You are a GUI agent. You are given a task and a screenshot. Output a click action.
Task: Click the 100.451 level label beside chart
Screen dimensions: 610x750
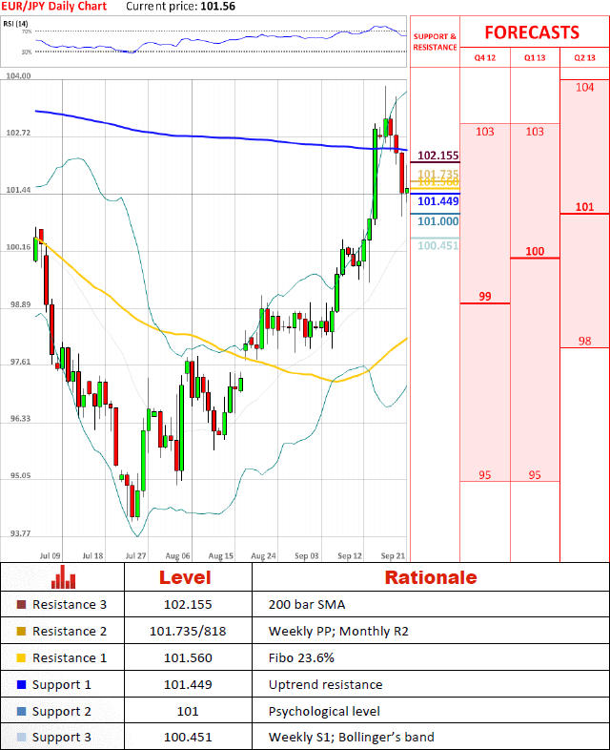(438, 246)
